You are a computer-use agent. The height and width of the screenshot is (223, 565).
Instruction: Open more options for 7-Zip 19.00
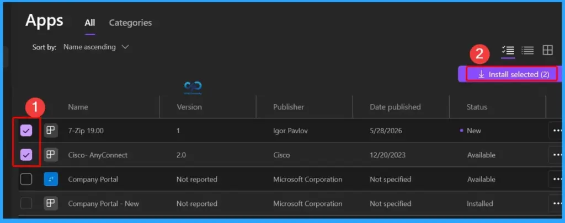[557, 131]
